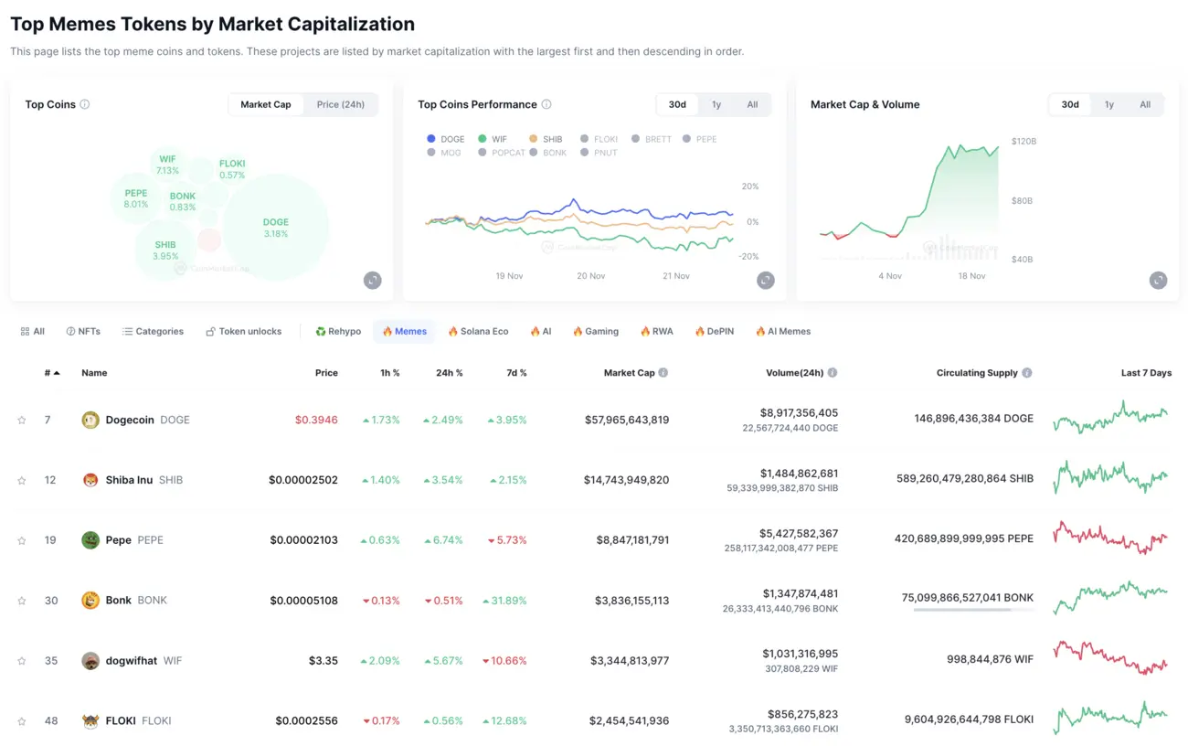Screen dimensions: 1188x746
Task: Toggle WIF series in performance legend
Action: 493,139
